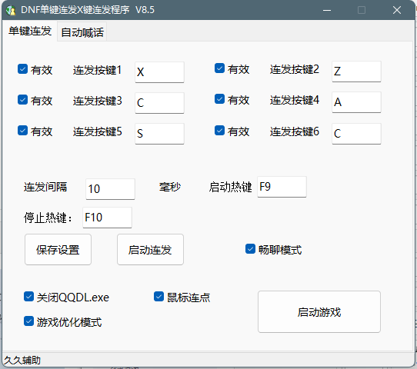
Task: Click the app icon in title bar
Action: pos(12,10)
